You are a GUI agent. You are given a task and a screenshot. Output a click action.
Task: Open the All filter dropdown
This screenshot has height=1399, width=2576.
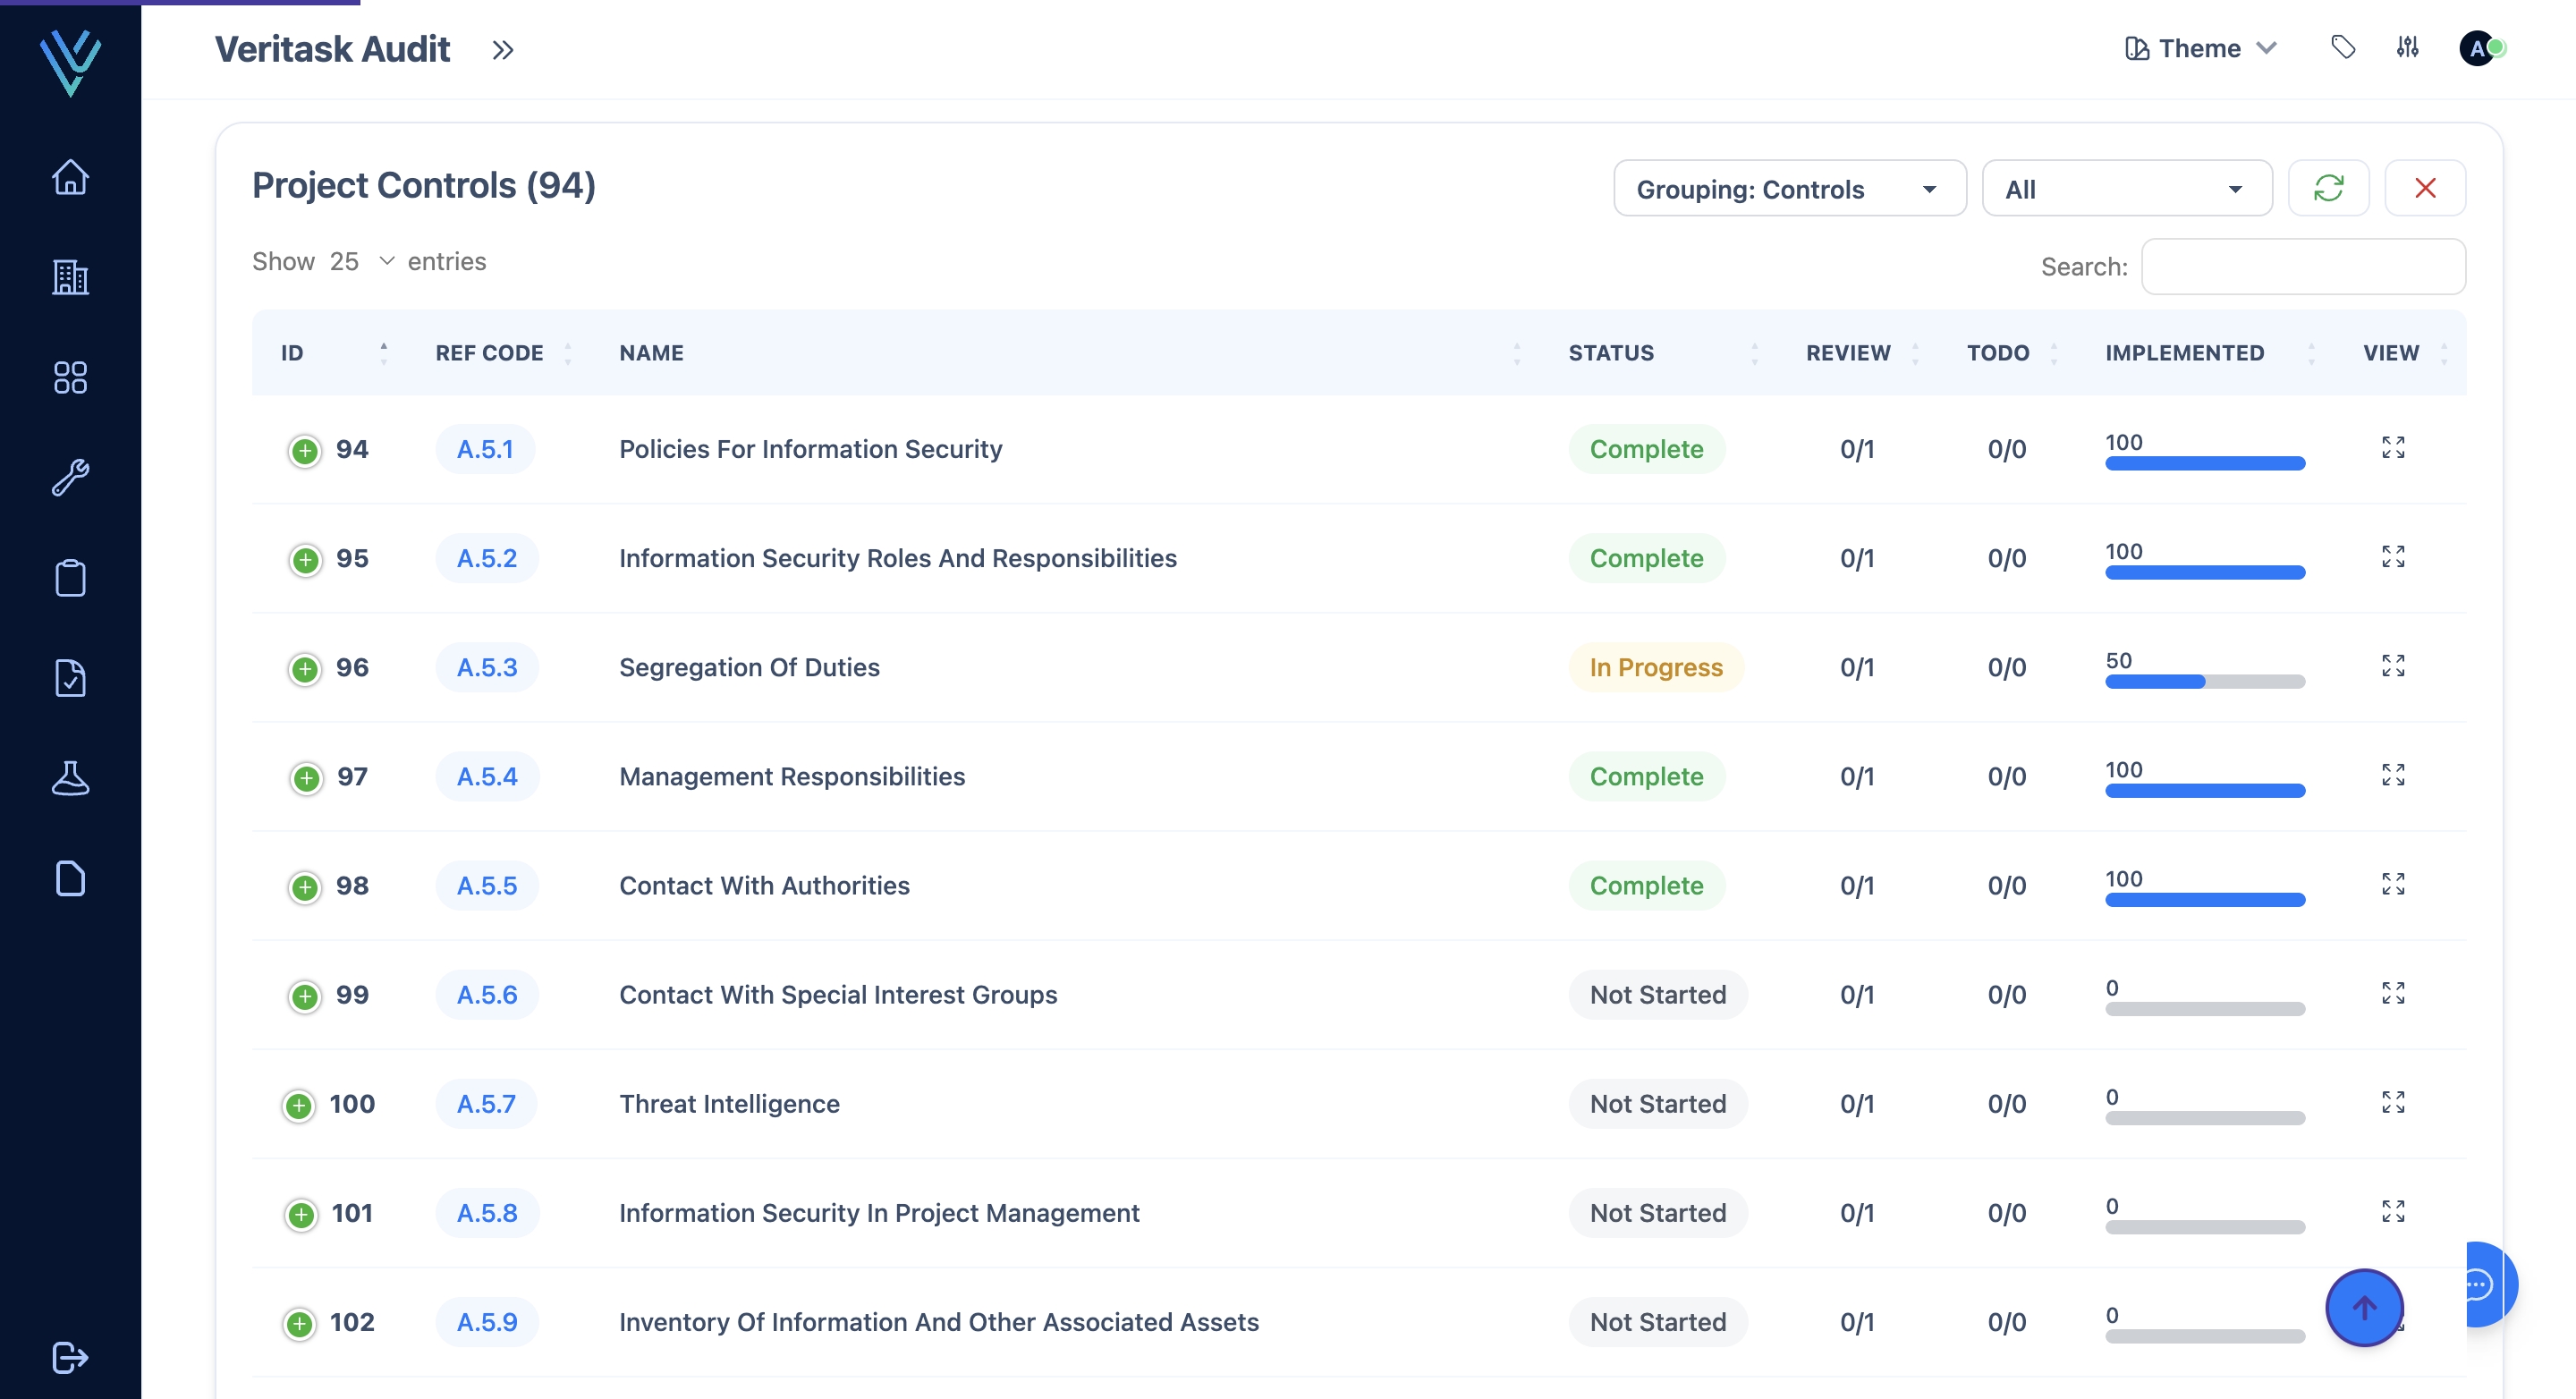pos(2126,188)
